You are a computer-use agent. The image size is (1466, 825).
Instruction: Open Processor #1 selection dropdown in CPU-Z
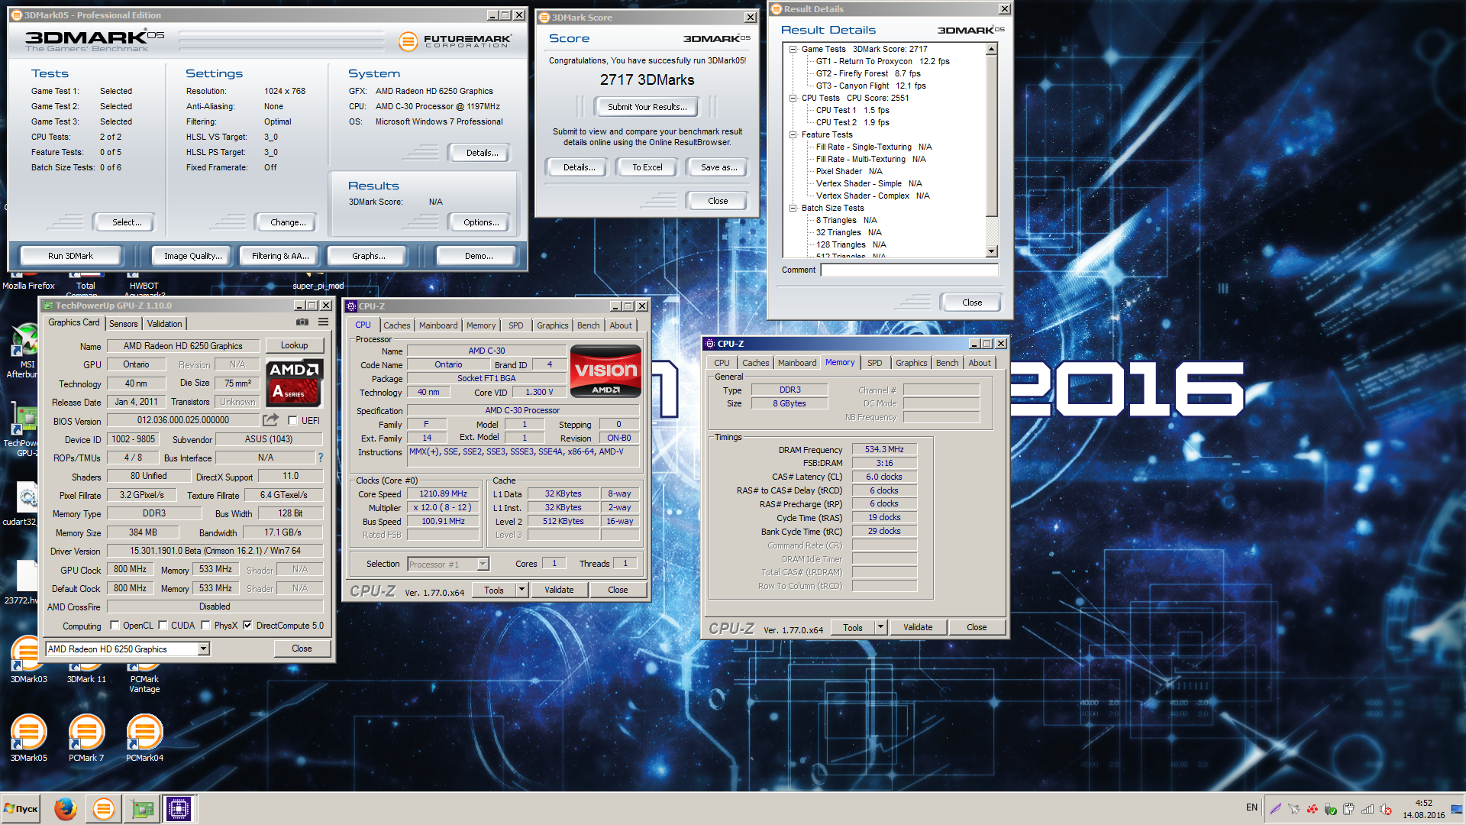(x=483, y=564)
